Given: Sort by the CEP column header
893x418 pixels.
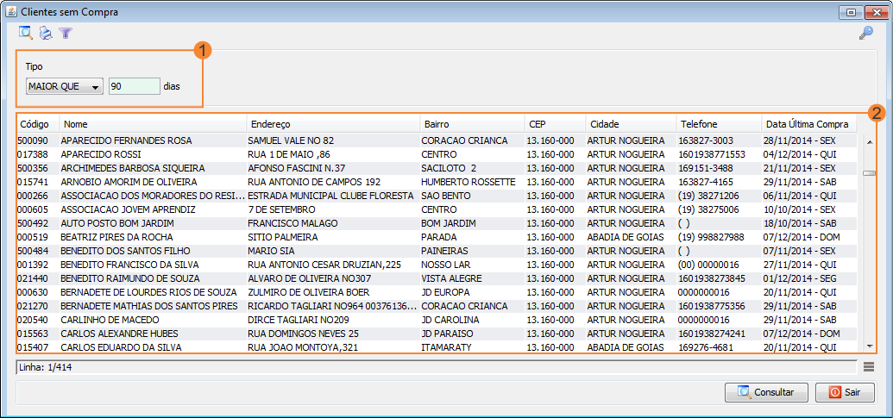Looking at the screenshot, I should 556,124.
